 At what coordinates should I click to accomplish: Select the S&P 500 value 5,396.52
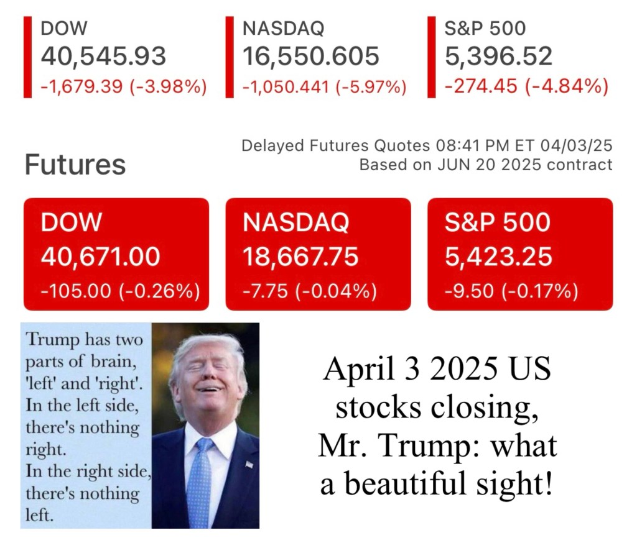(498, 57)
